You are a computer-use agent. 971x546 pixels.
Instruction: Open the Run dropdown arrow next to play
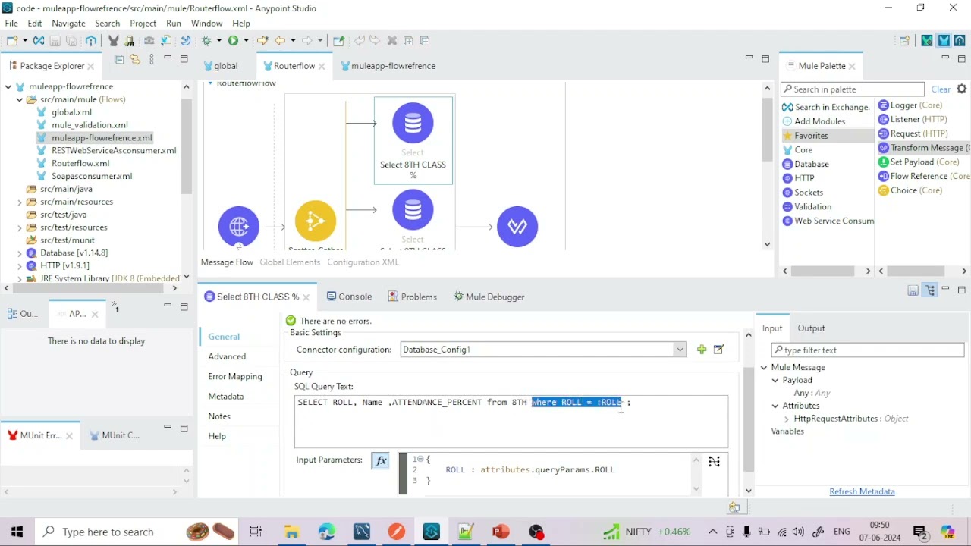(x=246, y=41)
